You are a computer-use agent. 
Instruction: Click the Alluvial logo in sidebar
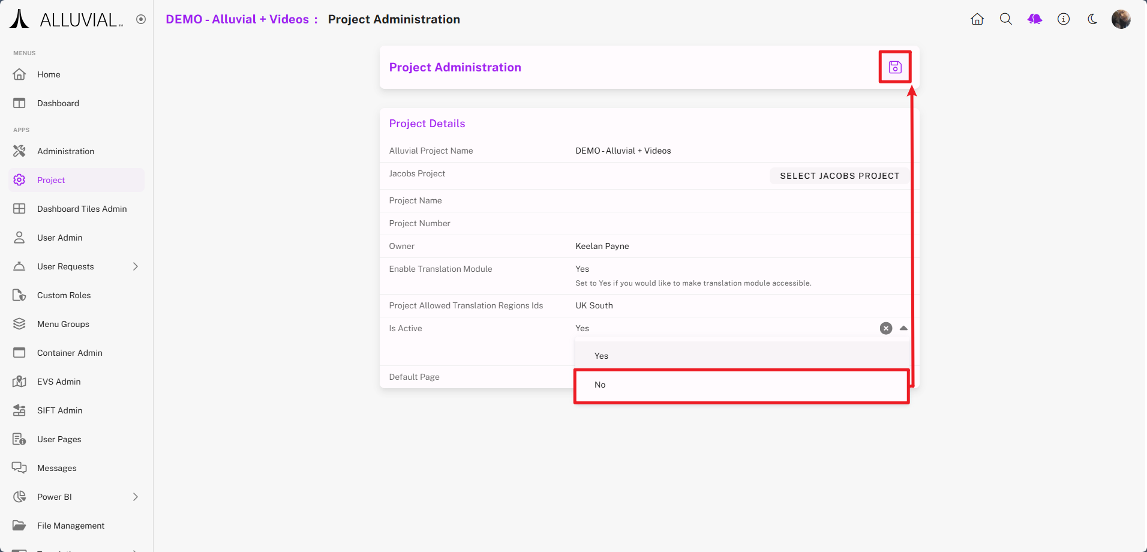[66, 19]
